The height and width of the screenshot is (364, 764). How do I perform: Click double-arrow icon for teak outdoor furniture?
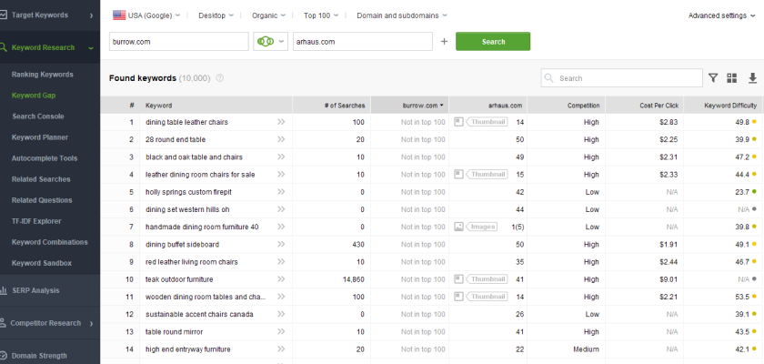click(x=281, y=279)
